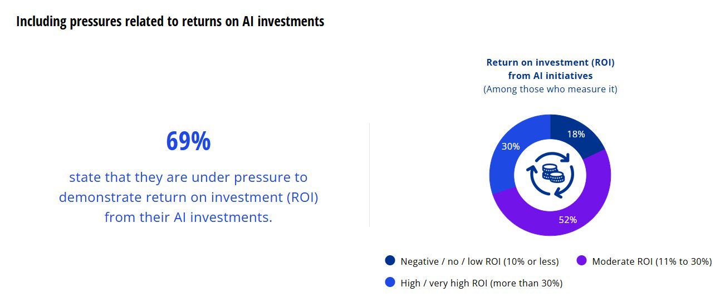Click the "Moderate ROI (11% to 30%)" legend label

click(652, 261)
